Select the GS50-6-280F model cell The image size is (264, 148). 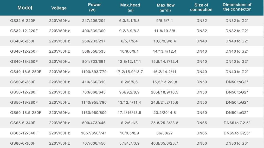(x=23, y=82)
